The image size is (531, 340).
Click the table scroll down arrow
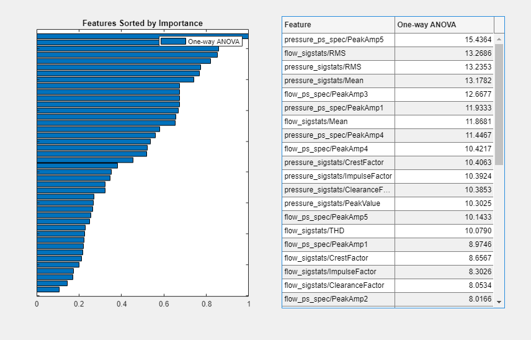(x=499, y=302)
